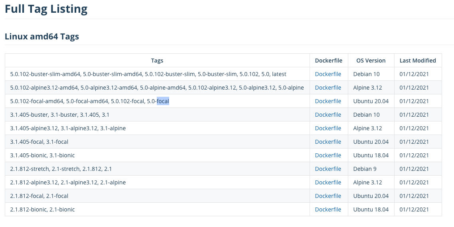
Task: Click the OS Version column header
Action: [371, 61]
